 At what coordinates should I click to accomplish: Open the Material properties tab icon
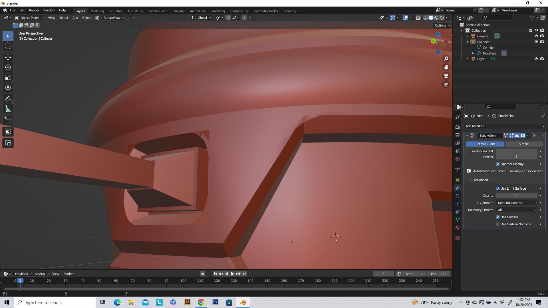[x=458, y=228]
